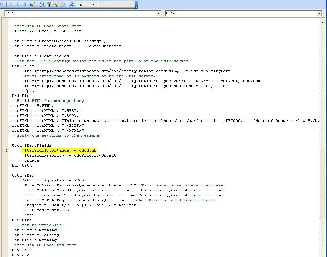The height and width of the screenshot is (257, 327).
Task: Click the Toolbox icon
Action: (x=63, y=5)
